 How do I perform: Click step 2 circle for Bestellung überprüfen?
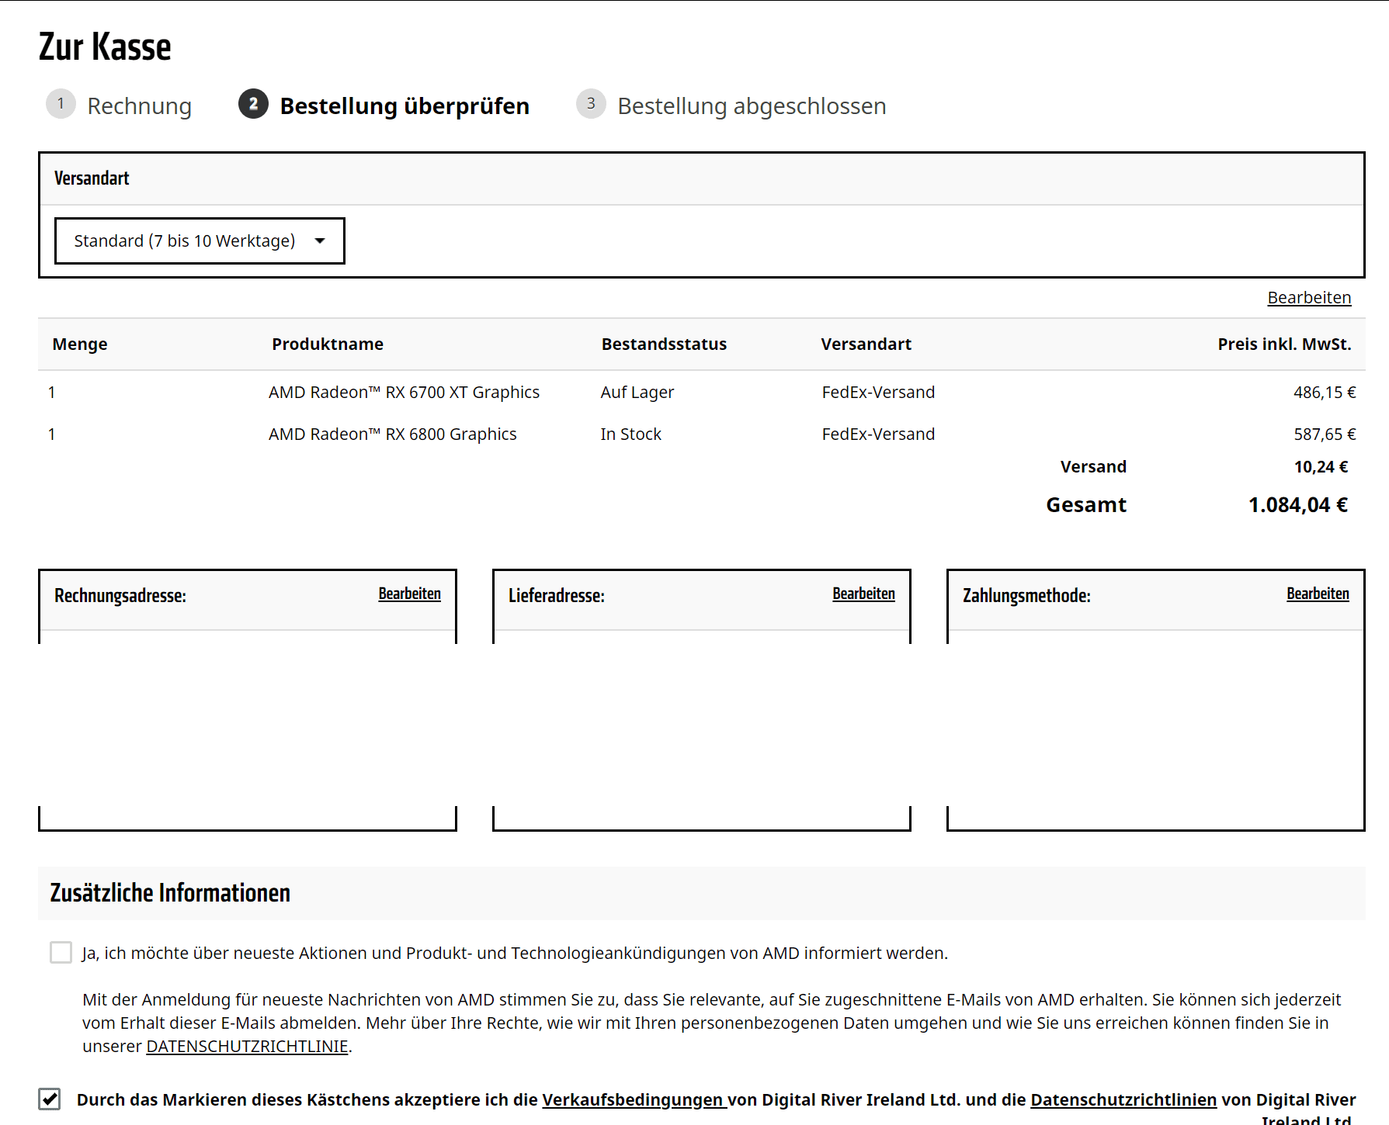tap(253, 104)
